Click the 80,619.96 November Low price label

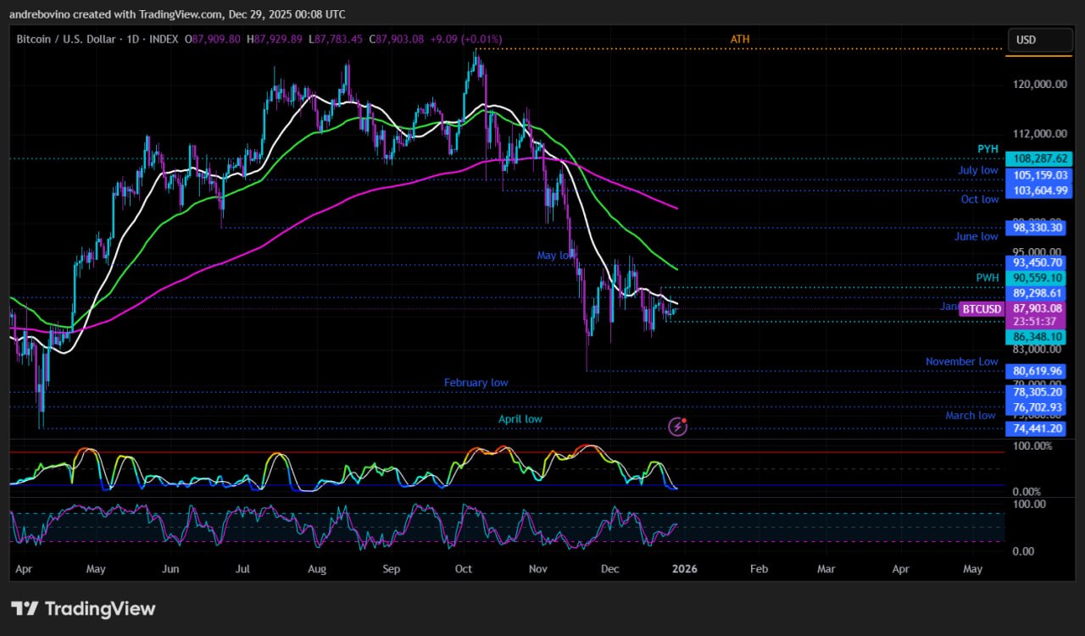coord(1038,371)
